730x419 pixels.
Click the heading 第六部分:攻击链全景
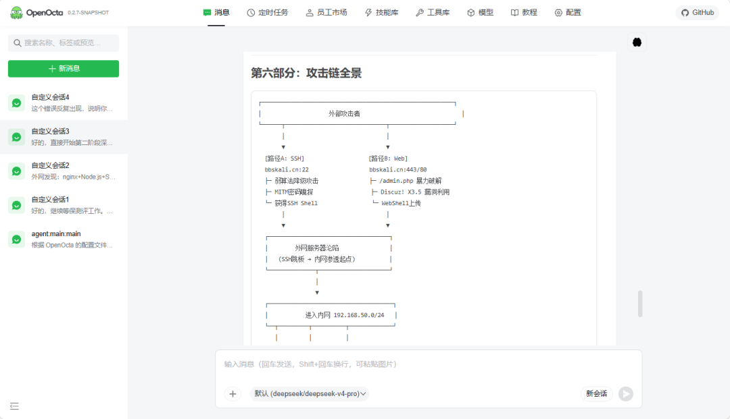pyautogui.click(x=306, y=73)
